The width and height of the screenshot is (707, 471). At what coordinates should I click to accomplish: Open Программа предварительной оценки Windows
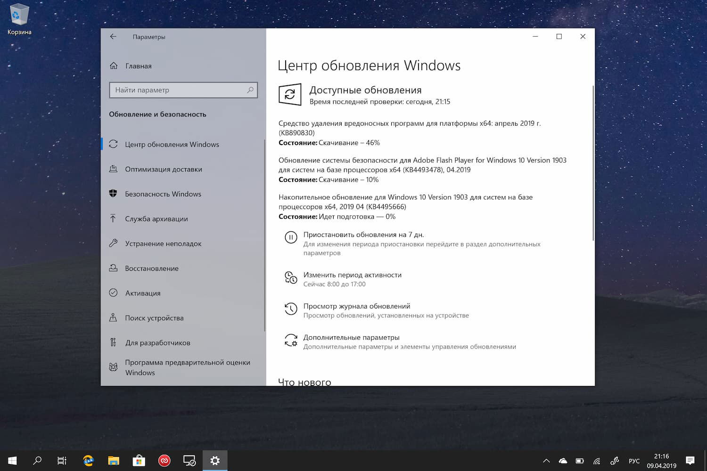[x=187, y=367]
